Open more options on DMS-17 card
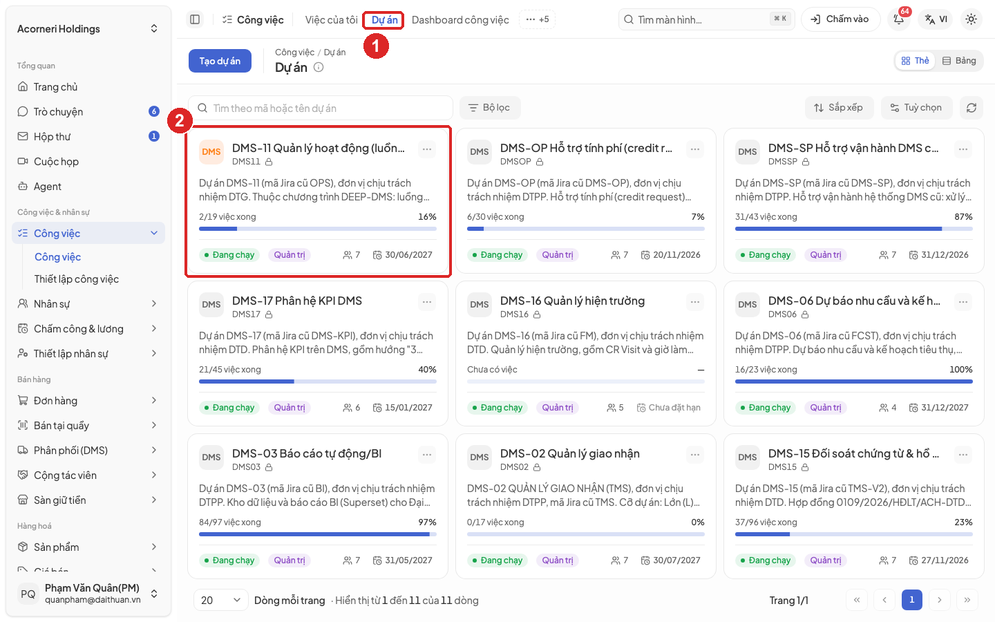This screenshot has height=622, width=995. pyautogui.click(x=427, y=302)
